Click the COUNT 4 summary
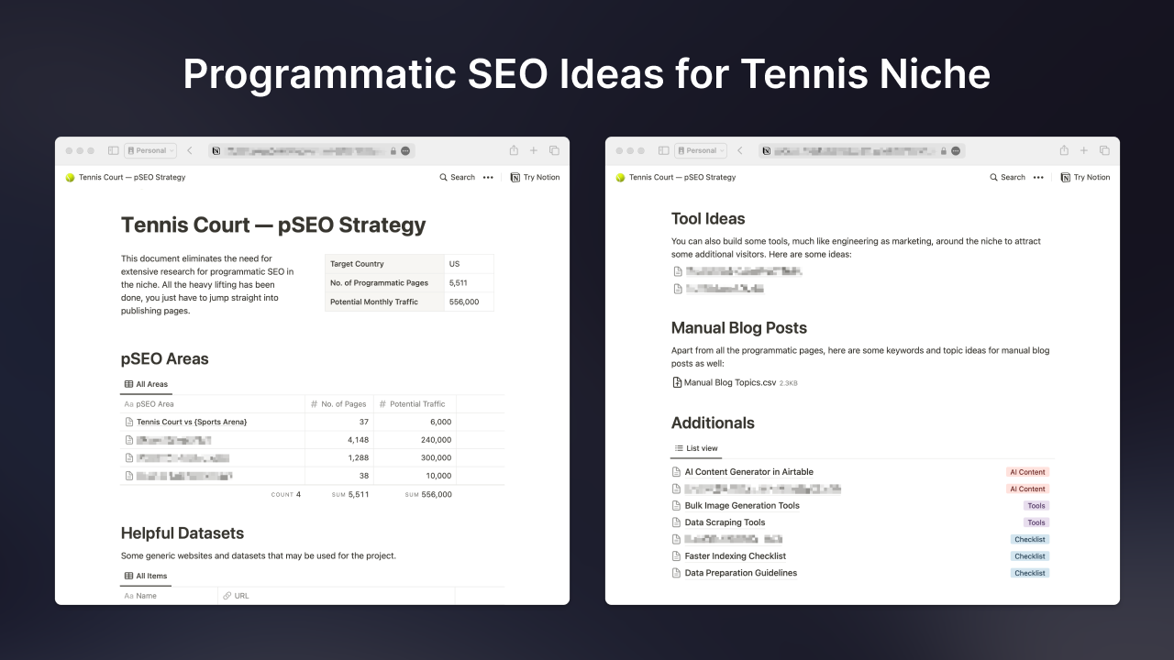The width and height of the screenshot is (1174, 660). click(285, 494)
